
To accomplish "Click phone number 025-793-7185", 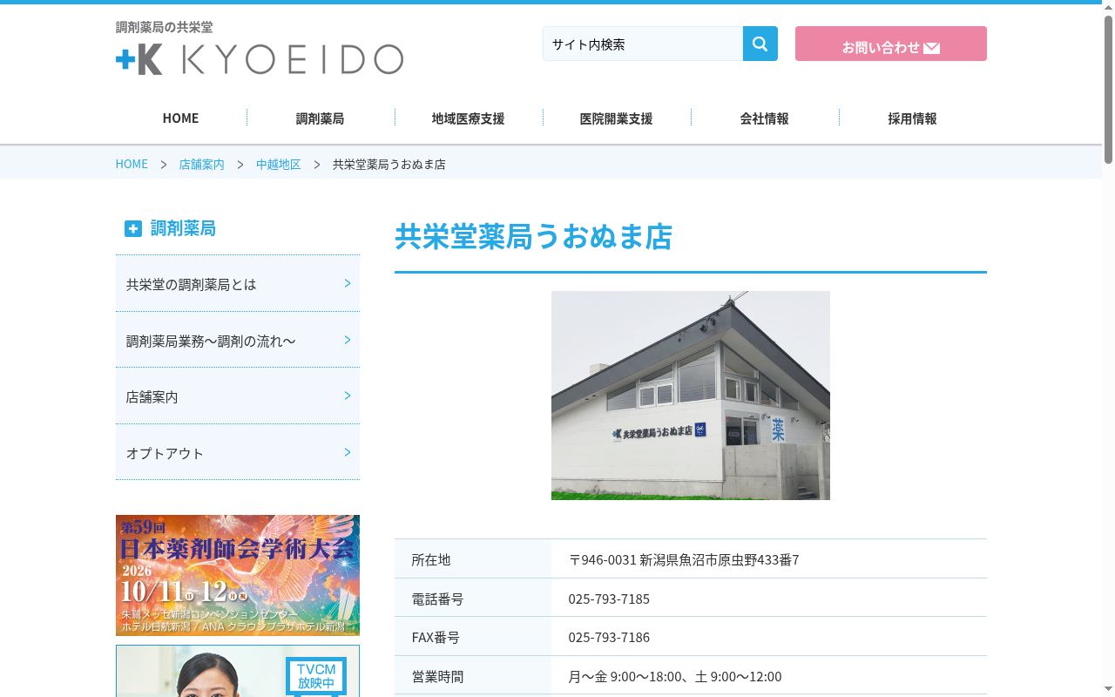I will (609, 599).
